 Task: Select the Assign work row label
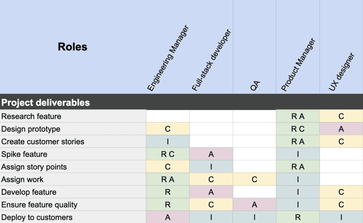point(22,180)
